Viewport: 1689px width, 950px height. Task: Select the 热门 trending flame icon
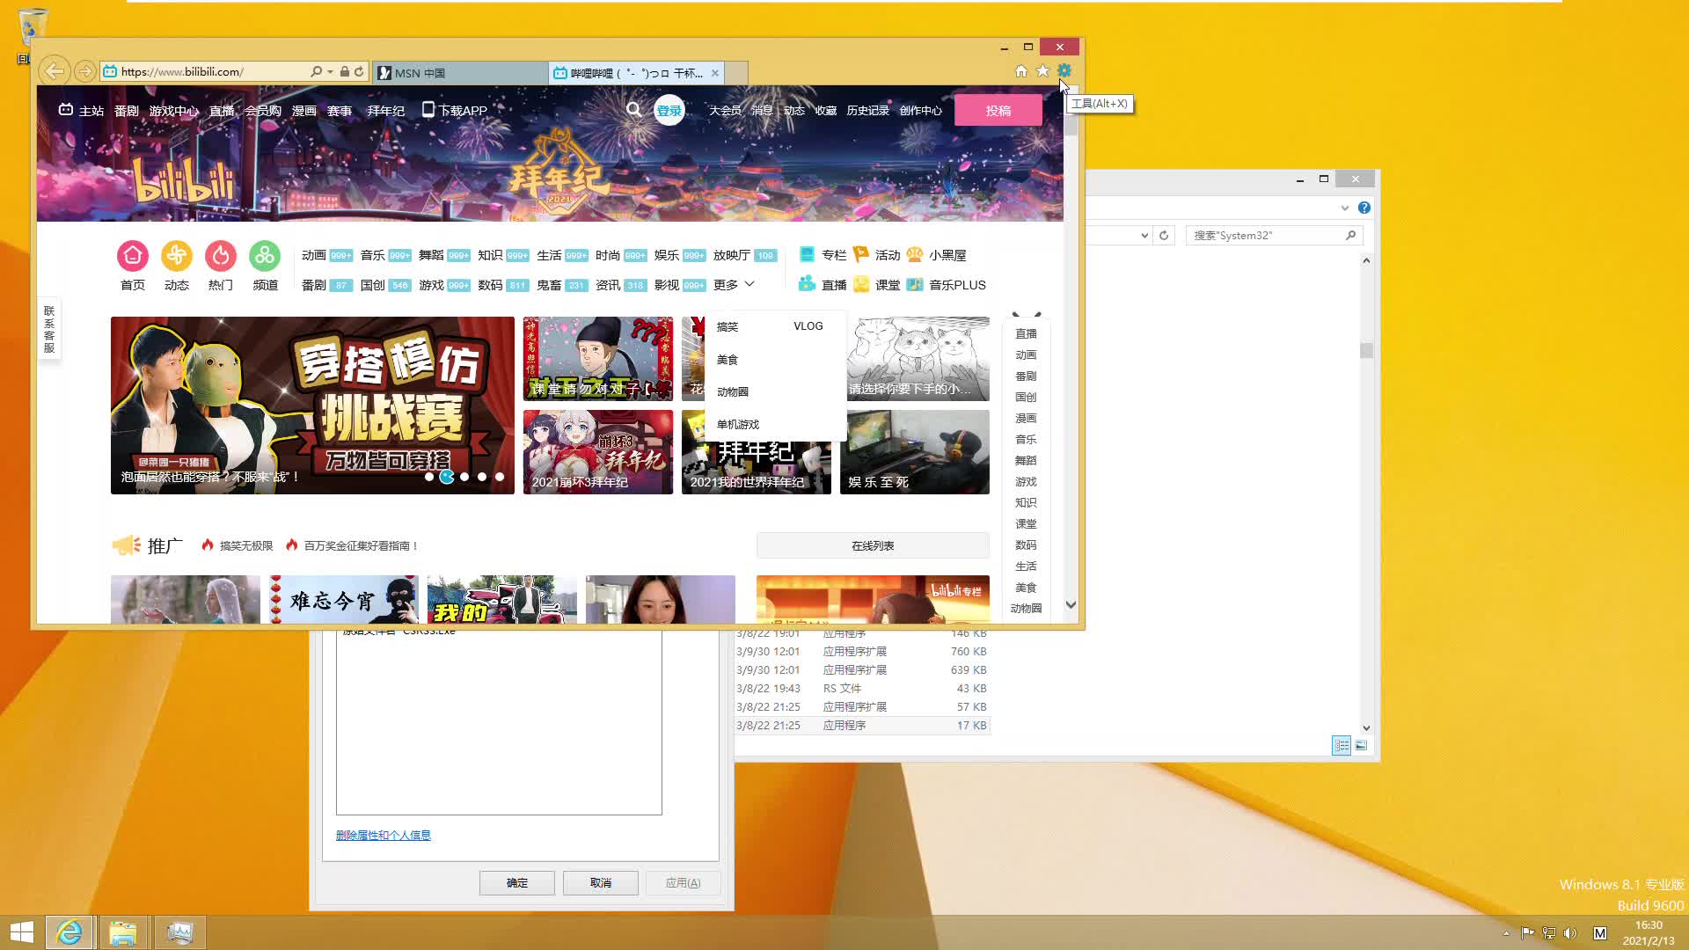(220, 255)
